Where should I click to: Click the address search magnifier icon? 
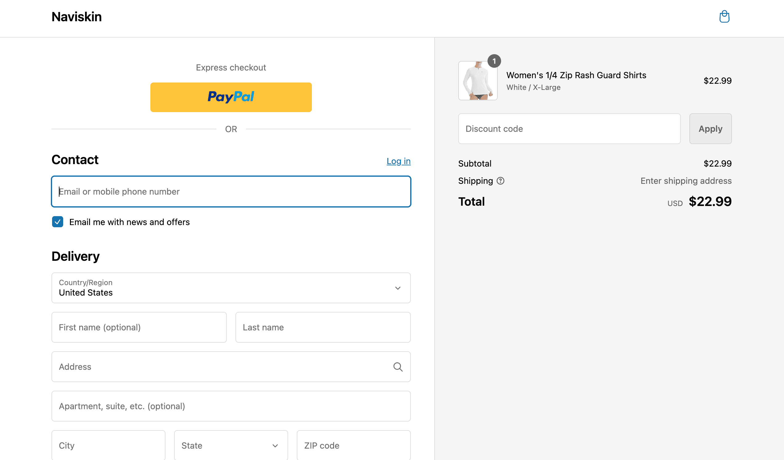[x=398, y=367]
